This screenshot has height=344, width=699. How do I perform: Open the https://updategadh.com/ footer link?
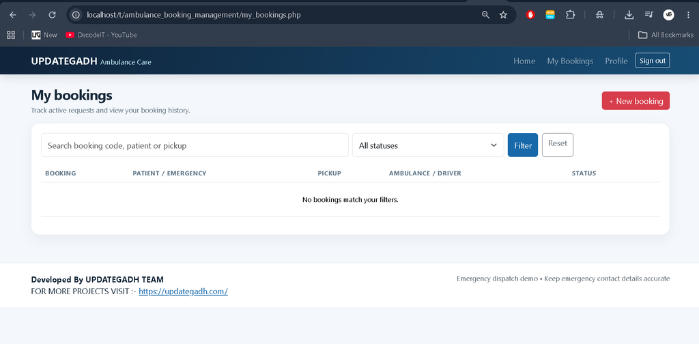pos(183,291)
